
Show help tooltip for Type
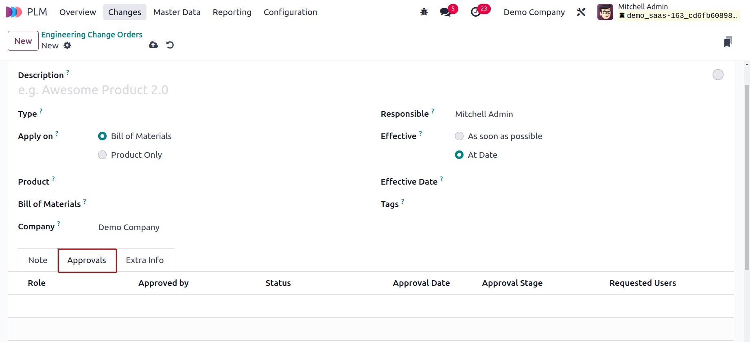41,111
